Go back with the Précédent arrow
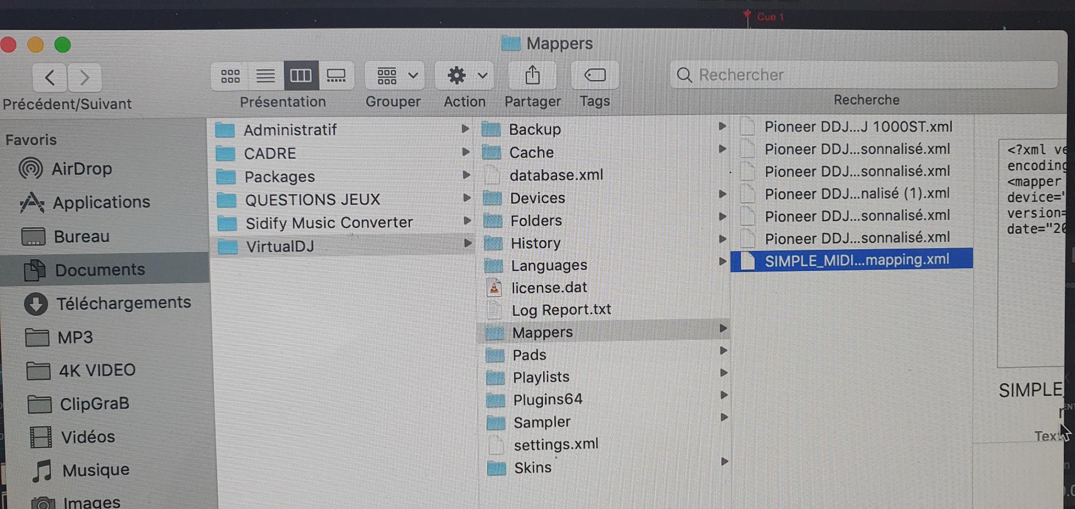This screenshot has width=1075, height=509. pos(50,77)
